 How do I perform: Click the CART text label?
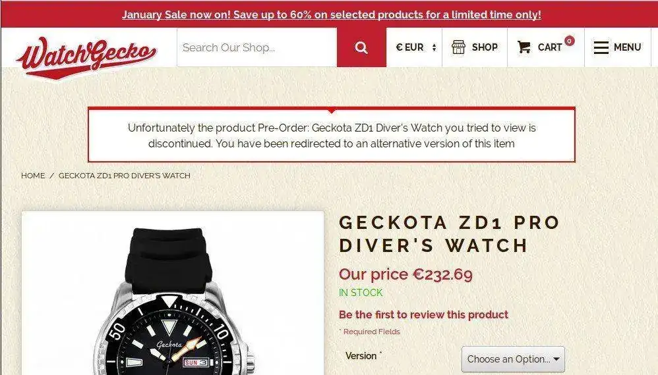(x=550, y=47)
